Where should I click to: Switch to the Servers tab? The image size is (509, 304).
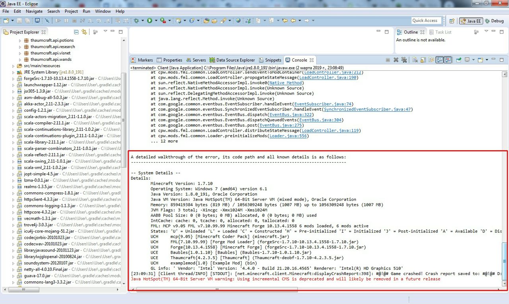pyautogui.click(x=196, y=60)
